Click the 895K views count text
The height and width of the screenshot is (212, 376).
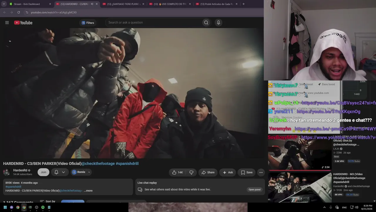(12, 183)
